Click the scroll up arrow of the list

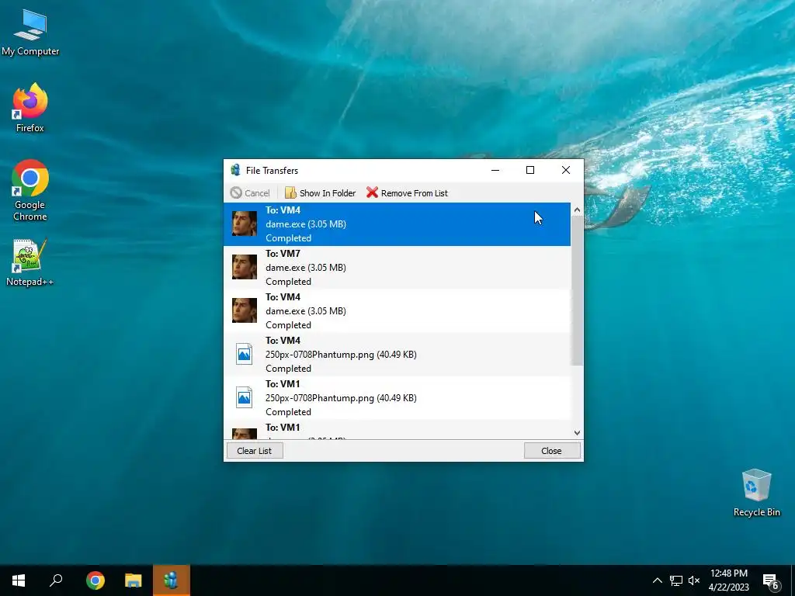577,210
